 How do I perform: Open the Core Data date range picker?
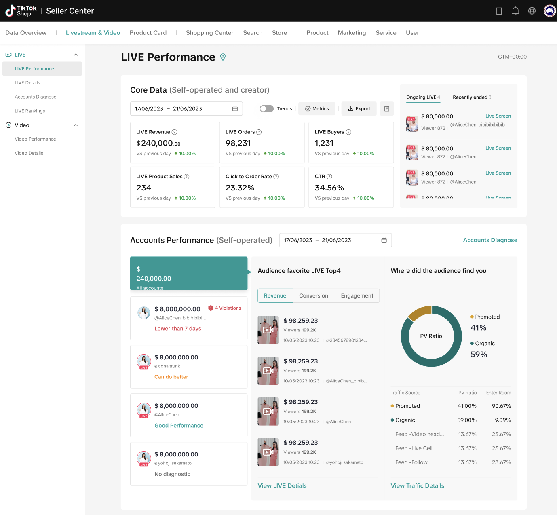[186, 109]
